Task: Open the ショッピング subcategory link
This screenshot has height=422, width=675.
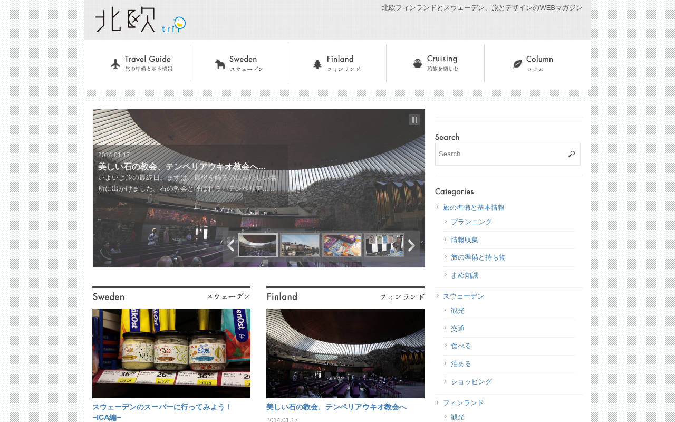Action: point(471,382)
